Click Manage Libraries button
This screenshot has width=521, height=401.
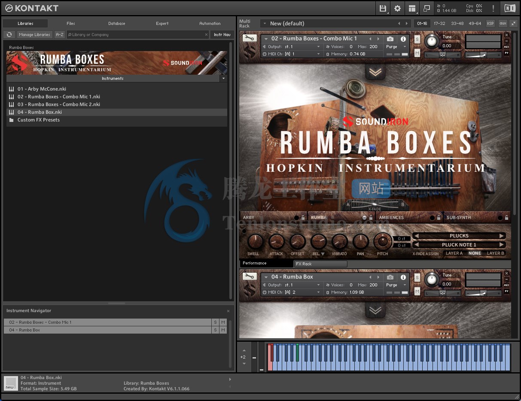35,35
